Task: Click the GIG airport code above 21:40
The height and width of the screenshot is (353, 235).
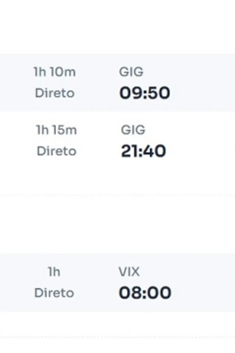Action: point(133,130)
